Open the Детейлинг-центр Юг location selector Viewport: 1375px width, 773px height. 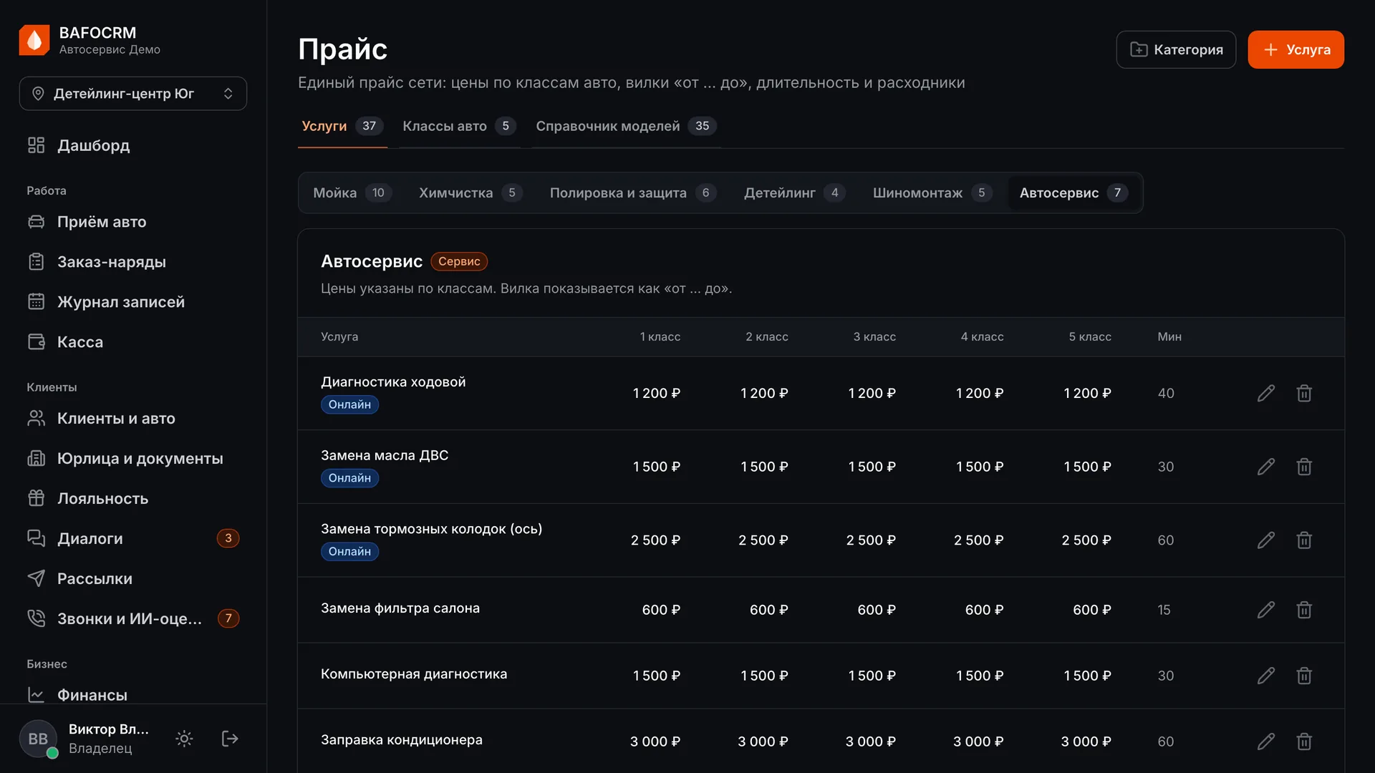pyautogui.click(x=133, y=94)
